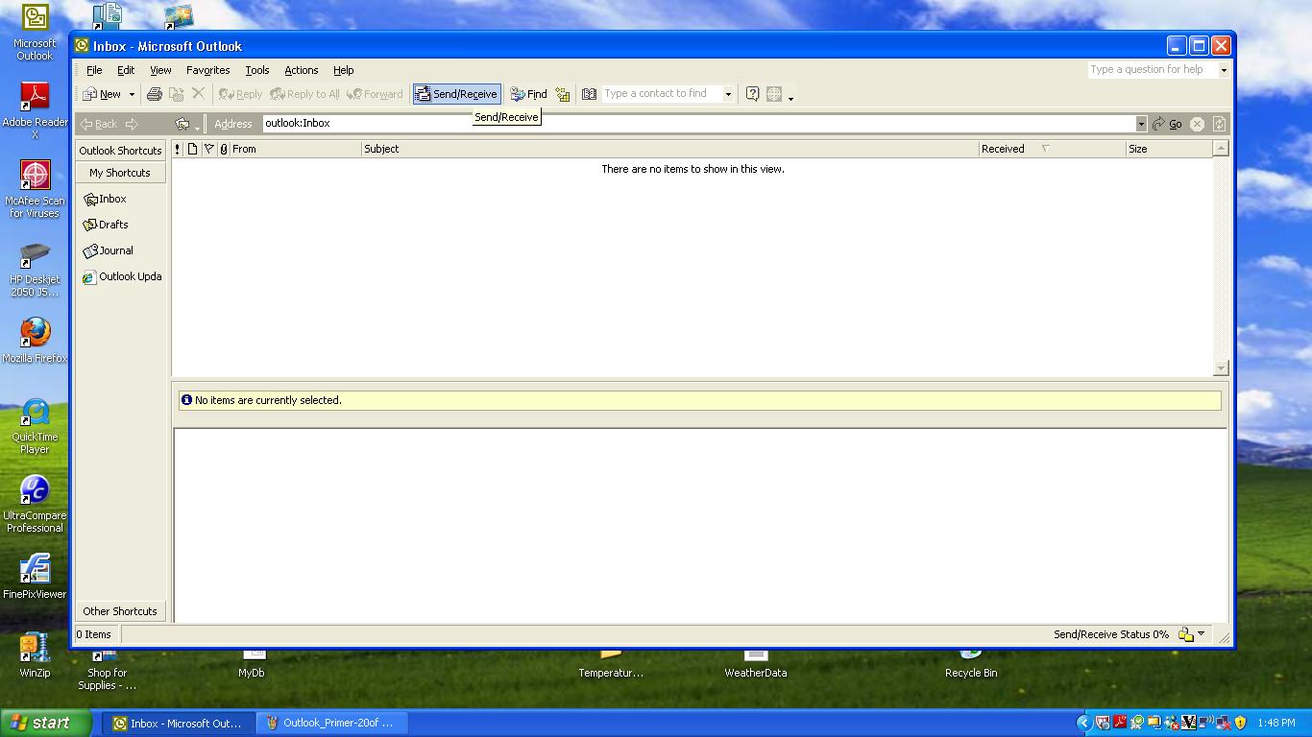Screen dimensions: 1312x737
Task: Open the Address Book icon
Action: pos(589,94)
